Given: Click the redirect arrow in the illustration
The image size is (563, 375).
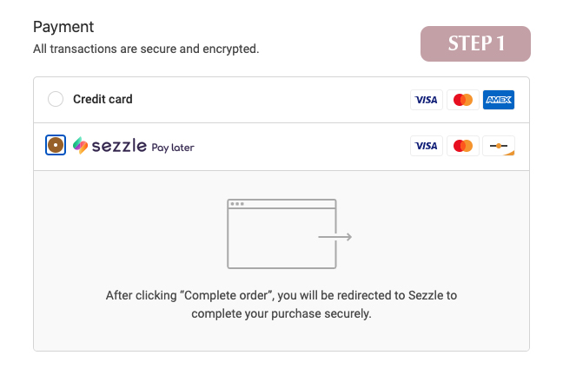Looking at the screenshot, I should tap(335, 237).
